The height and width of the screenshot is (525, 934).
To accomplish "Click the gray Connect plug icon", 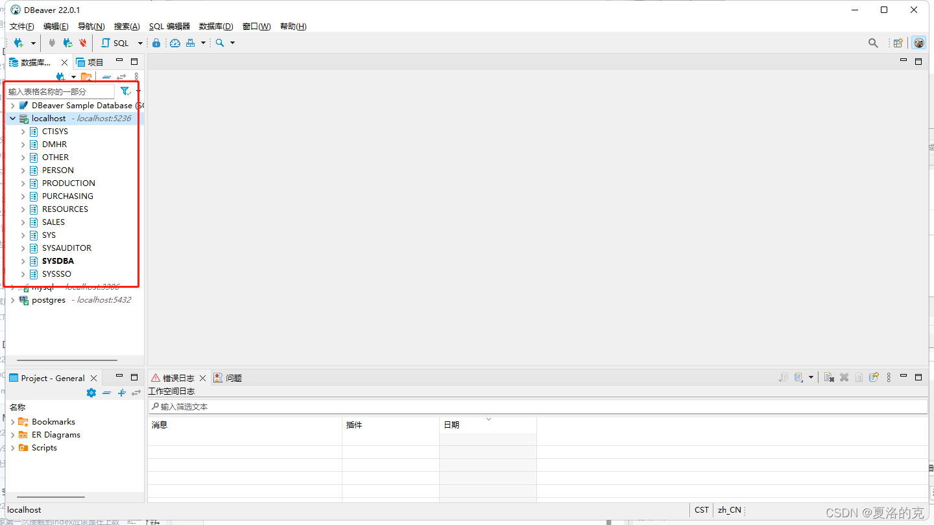I will 52,43.
